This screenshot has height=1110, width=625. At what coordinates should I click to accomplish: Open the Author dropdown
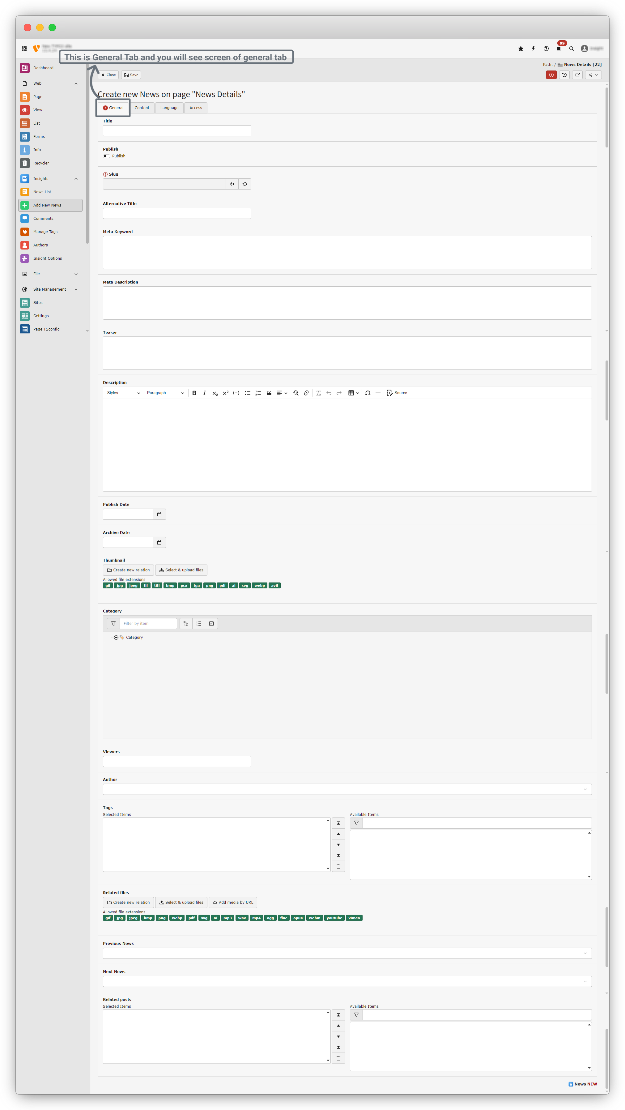point(347,789)
